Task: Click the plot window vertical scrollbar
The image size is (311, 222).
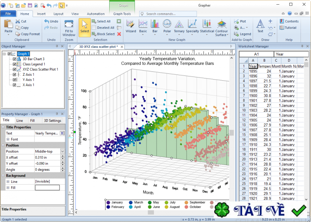Action: click(x=231, y=133)
